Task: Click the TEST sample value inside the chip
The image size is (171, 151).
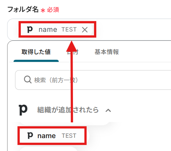Action: tap(69, 29)
